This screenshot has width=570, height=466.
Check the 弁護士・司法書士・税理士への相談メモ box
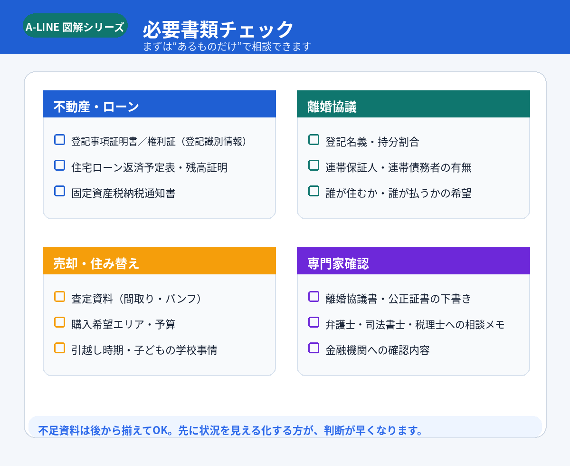click(313, 322)
